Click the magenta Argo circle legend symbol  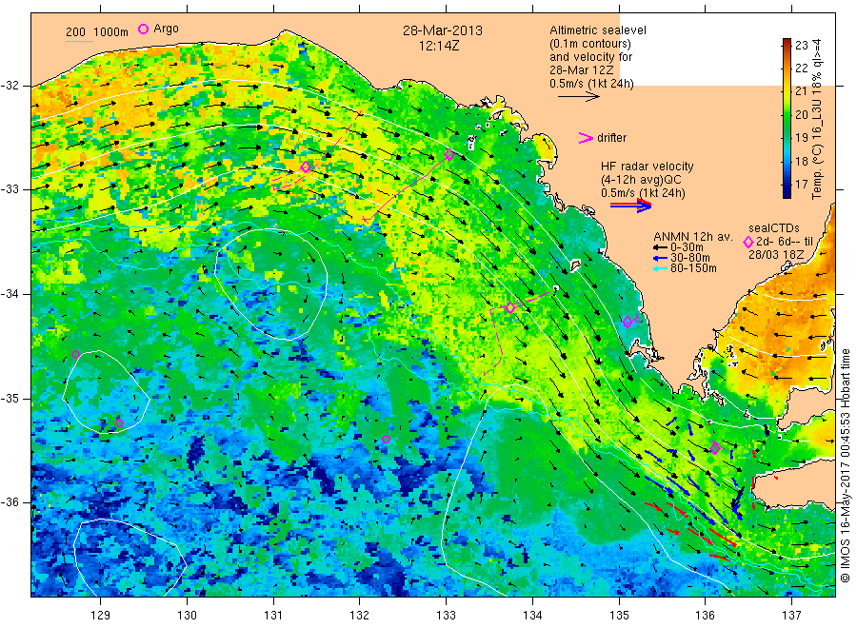(x=143, y=29)
